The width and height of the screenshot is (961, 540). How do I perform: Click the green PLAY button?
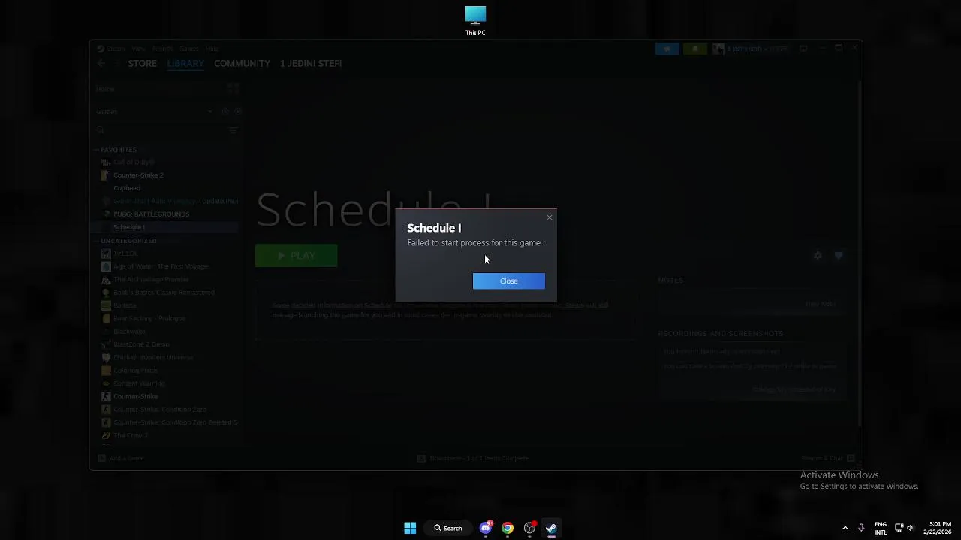[297, 256]
